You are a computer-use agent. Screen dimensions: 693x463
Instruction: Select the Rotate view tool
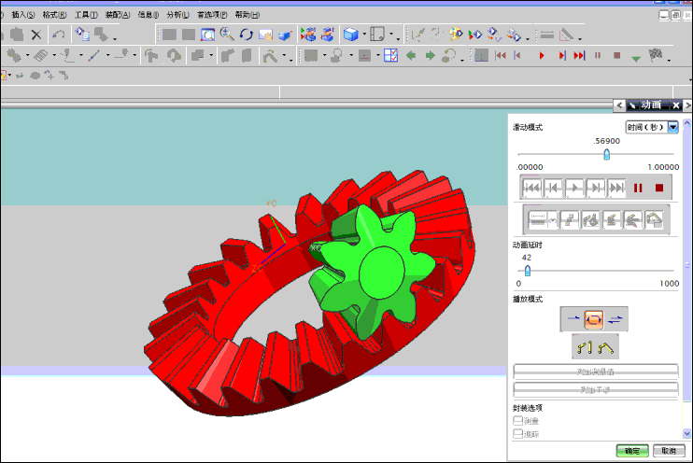(246, 35)
